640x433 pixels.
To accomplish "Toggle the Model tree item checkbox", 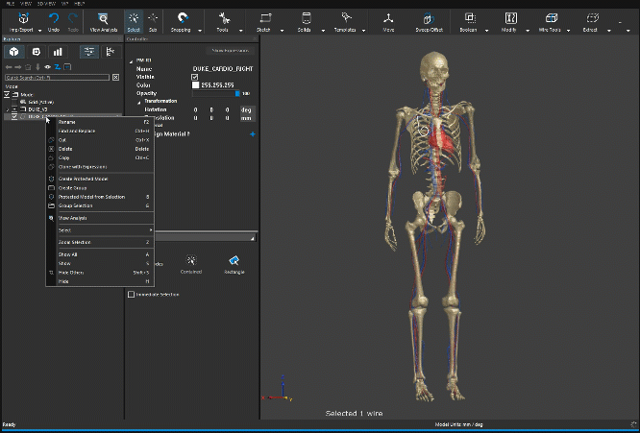I will pyautogui.click(x=7, y=95).
